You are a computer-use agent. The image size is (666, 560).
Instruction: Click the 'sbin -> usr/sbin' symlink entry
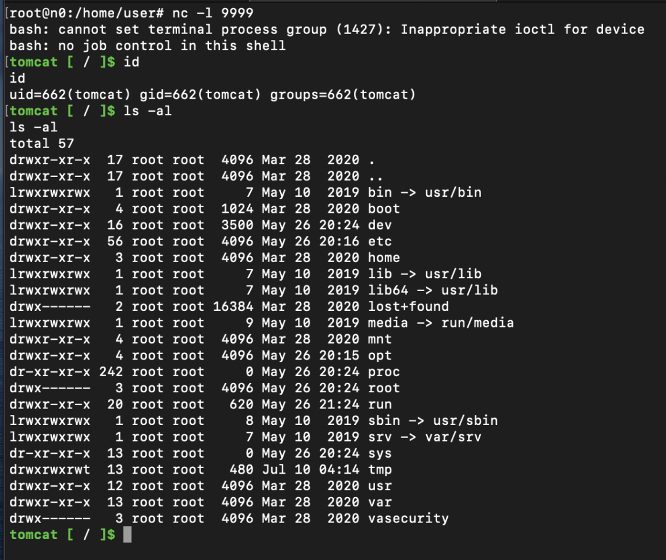pos(433,421)
